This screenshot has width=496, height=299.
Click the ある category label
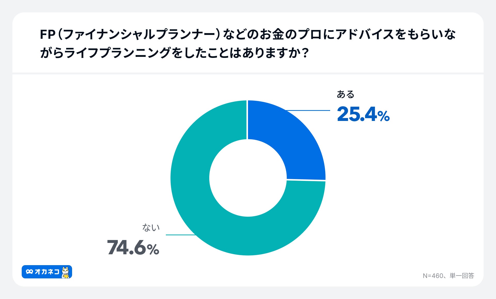click(x=345, y=94)
